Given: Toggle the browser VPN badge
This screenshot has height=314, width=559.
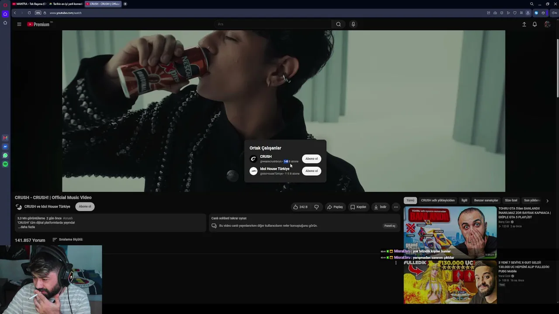Looking at the screenshot, I should pos(38,13).
